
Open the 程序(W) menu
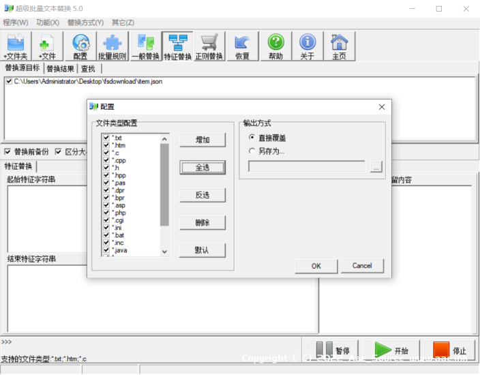coord(15,22)
